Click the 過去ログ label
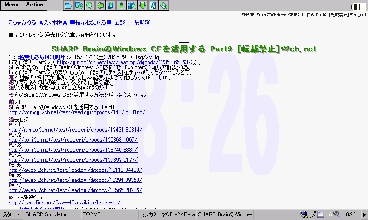368x220 pixels. (x=18, y=120)
